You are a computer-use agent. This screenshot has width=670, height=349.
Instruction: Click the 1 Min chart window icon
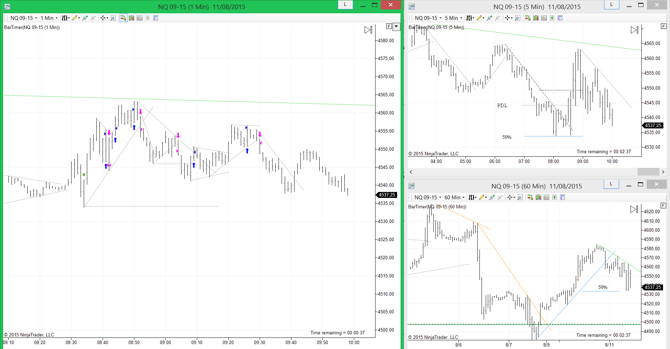pyautogui.click(x=7, y=7)
